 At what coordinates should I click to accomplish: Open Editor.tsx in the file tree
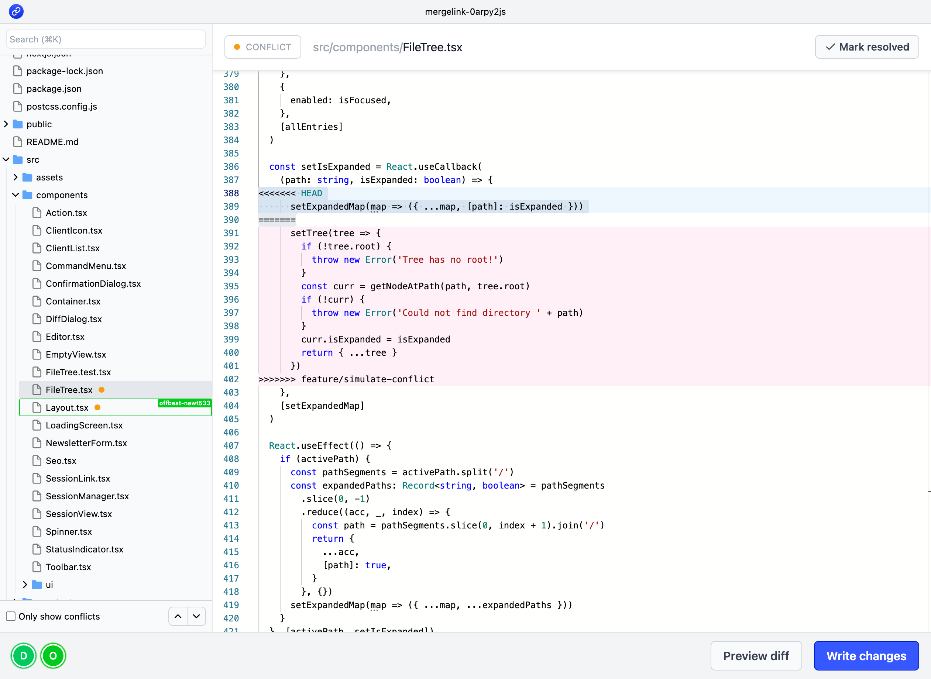[65, 337]
